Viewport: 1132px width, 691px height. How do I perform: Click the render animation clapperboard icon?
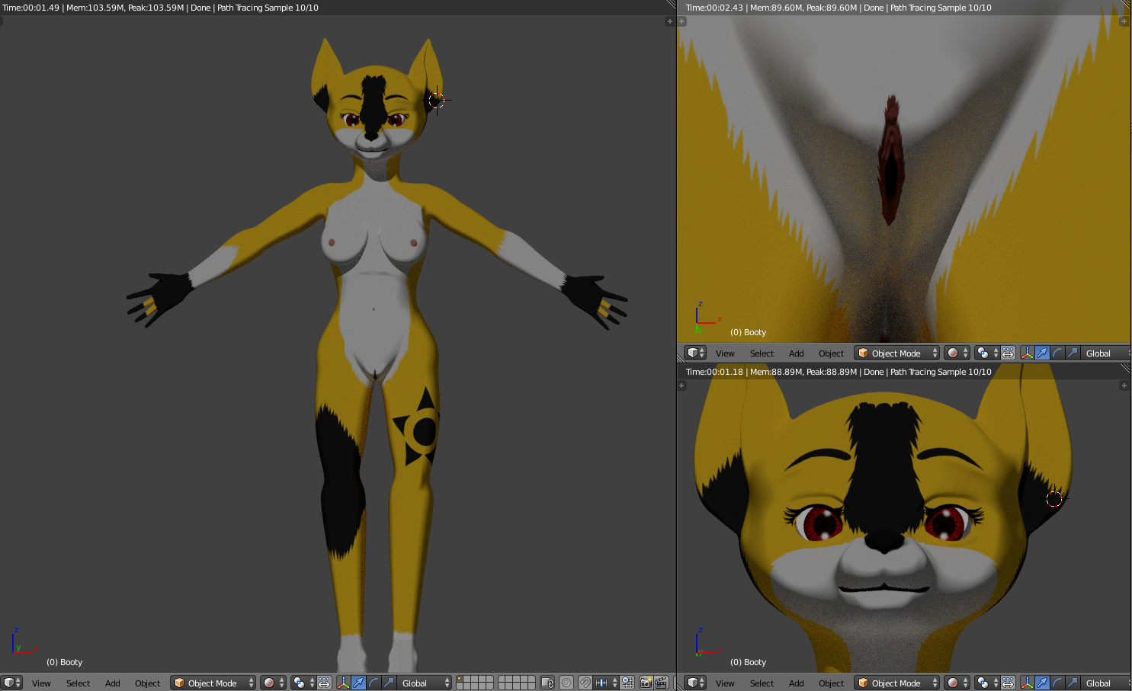[661, 683]
